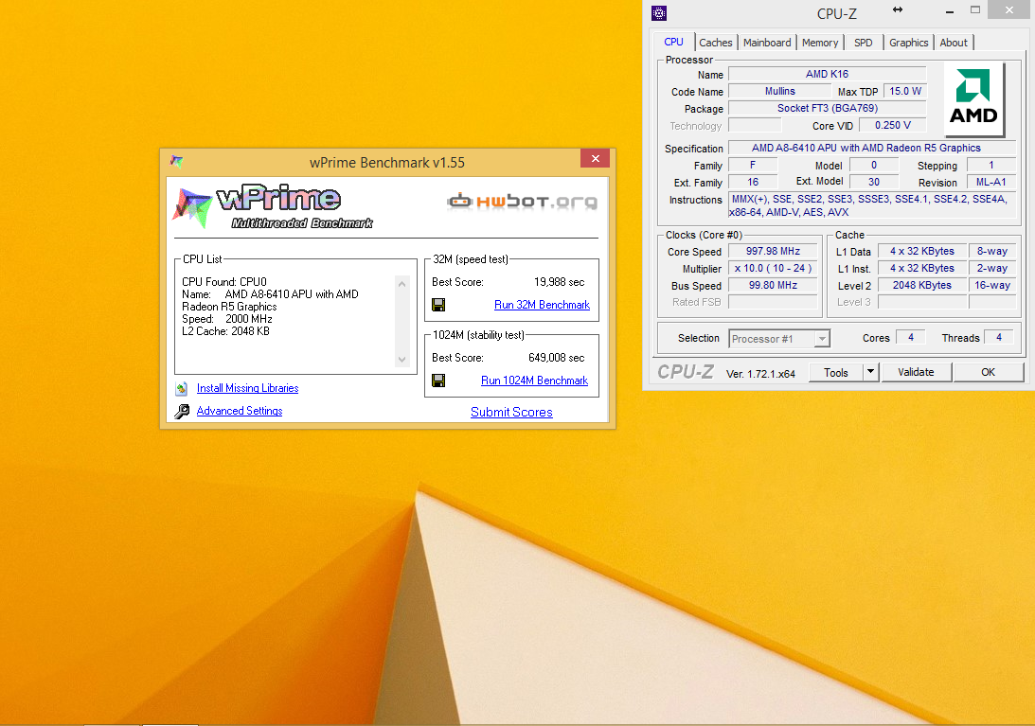
Task: Click the Code Name value Mullins
Action: click(780, 92)
